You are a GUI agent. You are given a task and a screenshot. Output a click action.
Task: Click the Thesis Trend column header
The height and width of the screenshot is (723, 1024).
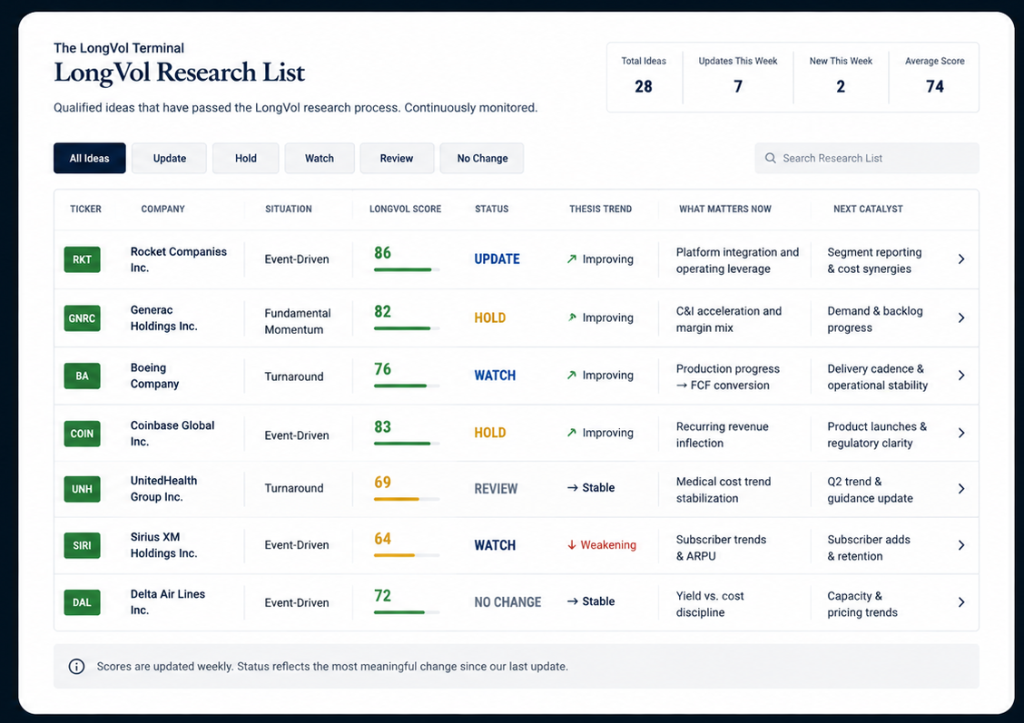600,209
